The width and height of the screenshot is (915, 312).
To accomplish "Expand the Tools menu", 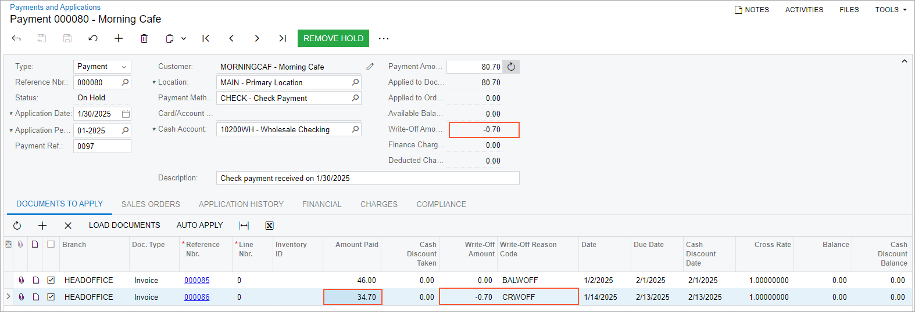I will coord(891,10).
